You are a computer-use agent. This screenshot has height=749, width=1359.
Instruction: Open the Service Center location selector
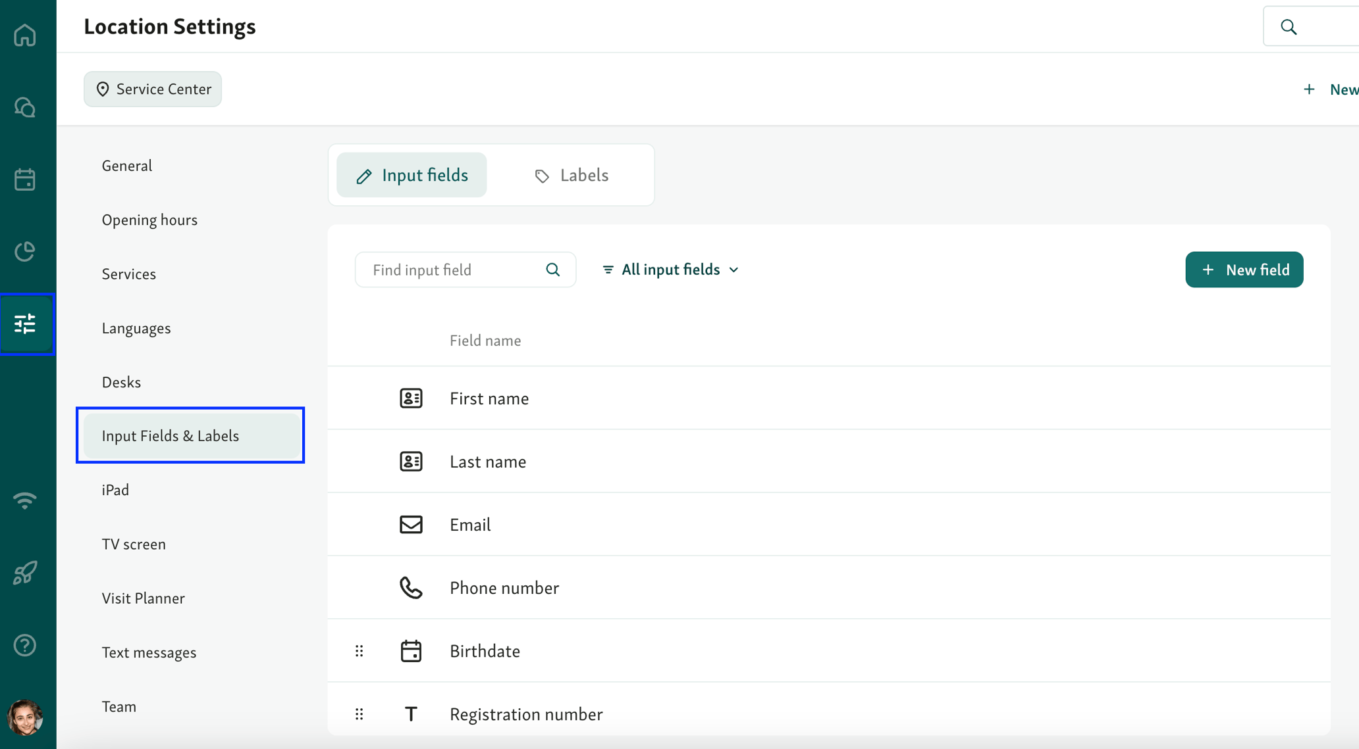coord(152,89)
